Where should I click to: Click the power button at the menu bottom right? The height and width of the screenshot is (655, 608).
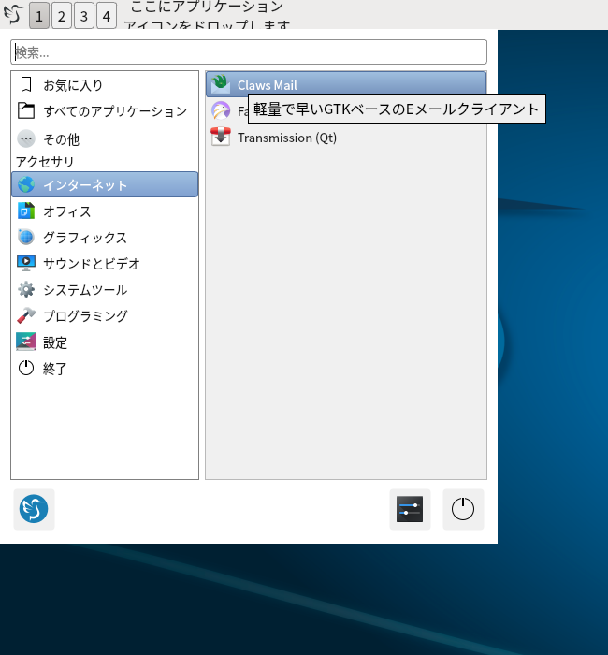(x=463, y=509)
